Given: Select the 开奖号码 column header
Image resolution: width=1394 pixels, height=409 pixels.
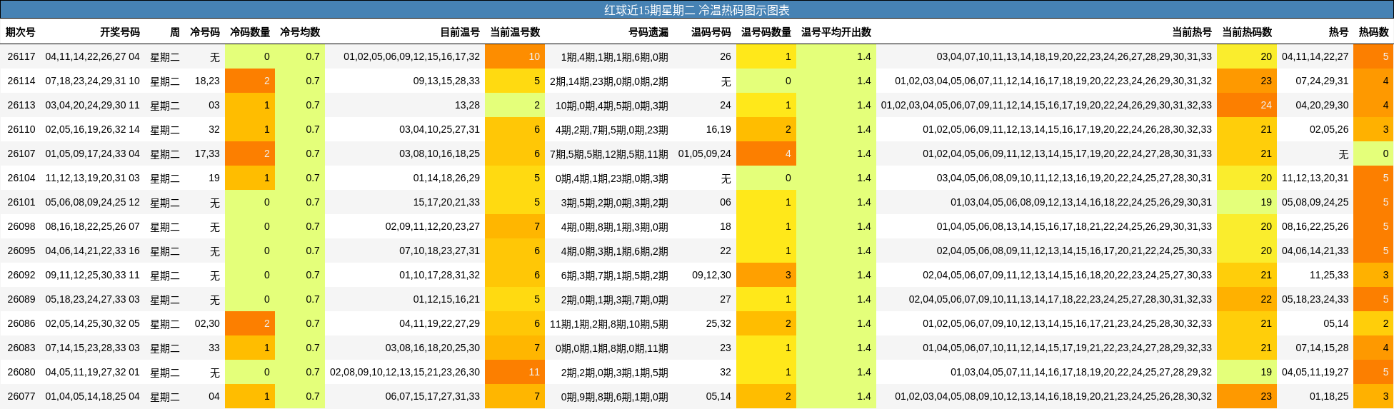Looking at the screenshot, I should tap(120, 32).
